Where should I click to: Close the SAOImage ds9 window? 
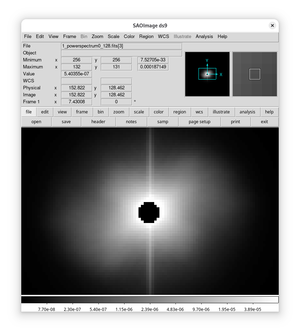click(272, 25)
